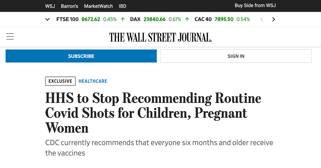The image size is (321, 168).
Task: Open the hamburger navigation menu
Action: [10, 37]
